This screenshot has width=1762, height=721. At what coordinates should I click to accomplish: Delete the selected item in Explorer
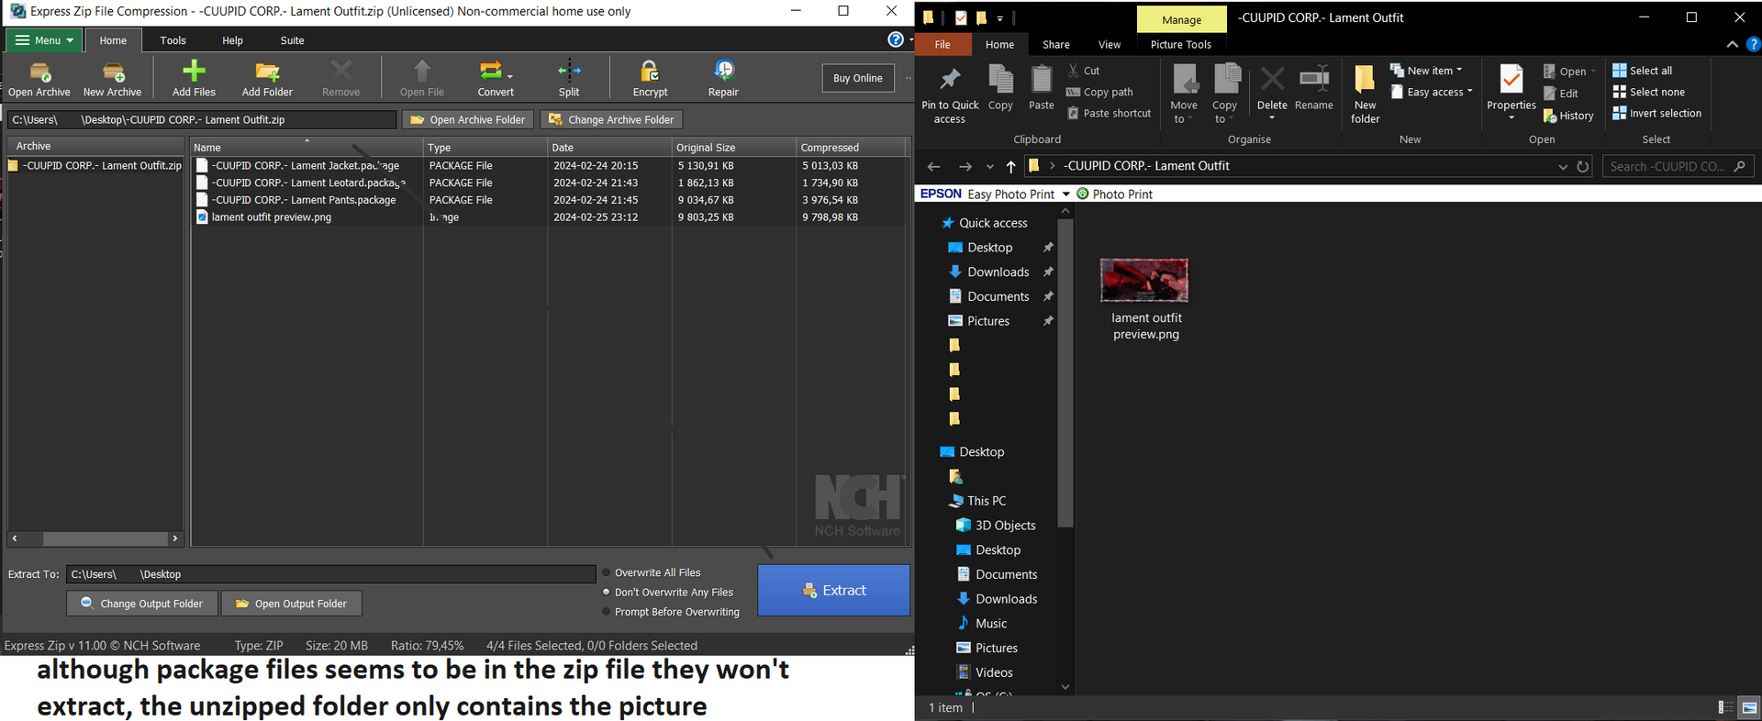[x=1272, y=90]
